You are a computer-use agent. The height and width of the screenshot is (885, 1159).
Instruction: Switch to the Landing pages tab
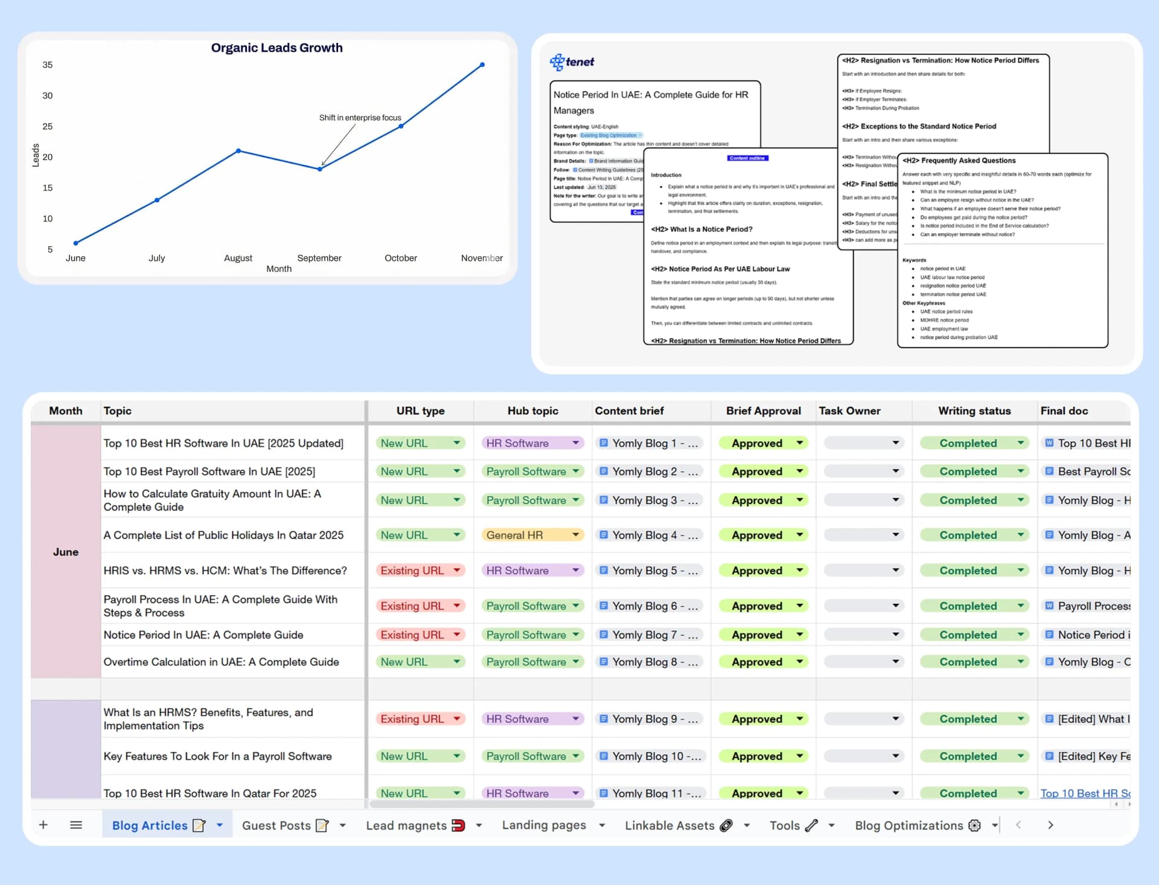click(x=543, y=825)
